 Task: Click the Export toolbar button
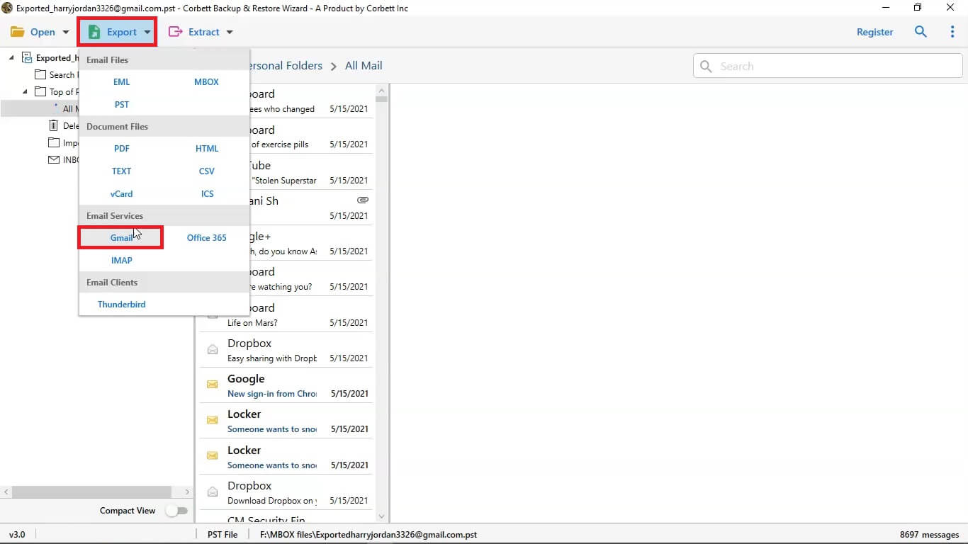pos(118,32)
